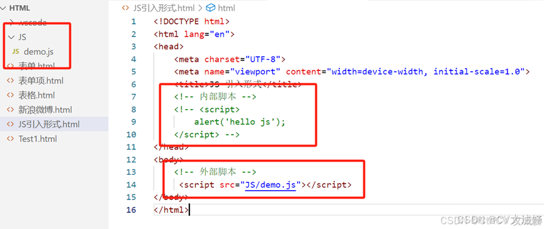Click the lang="en" attribute text
Viewport: 544px width, 229px height.
[207, 34]
